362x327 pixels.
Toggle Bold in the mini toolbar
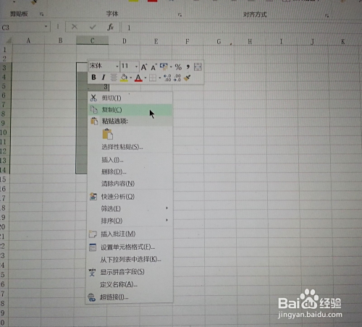[93, 77]
